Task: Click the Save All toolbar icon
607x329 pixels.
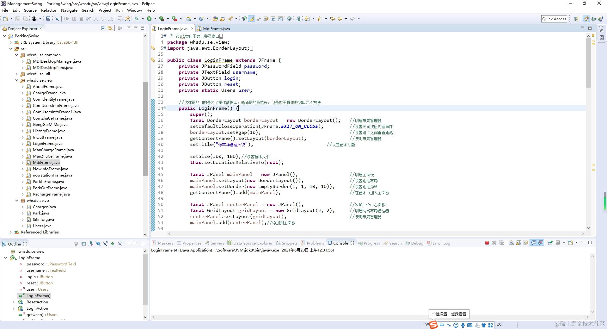Action: tap(25, 19)
